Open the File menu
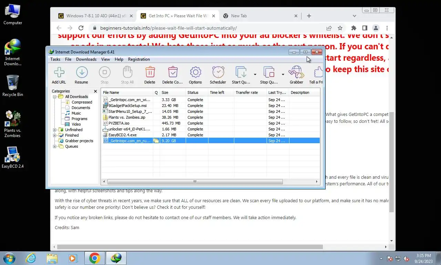The height and width of the screenshot is (265, 441). [x=68, y=59]
